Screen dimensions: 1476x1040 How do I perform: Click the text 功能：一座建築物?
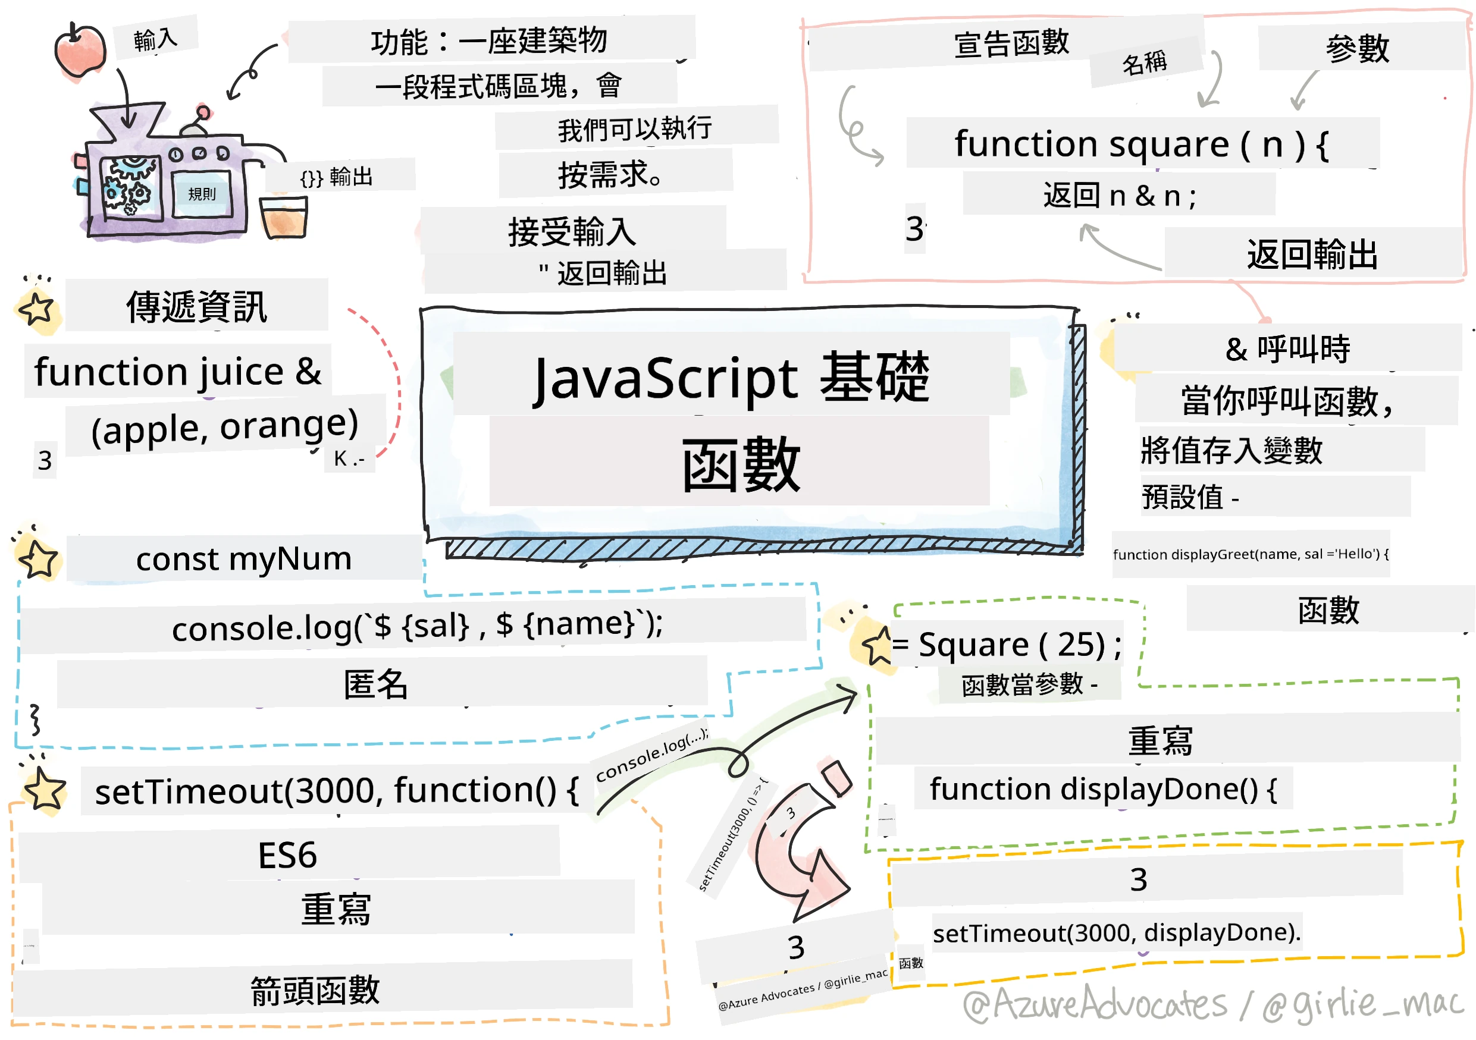[489, 41]
